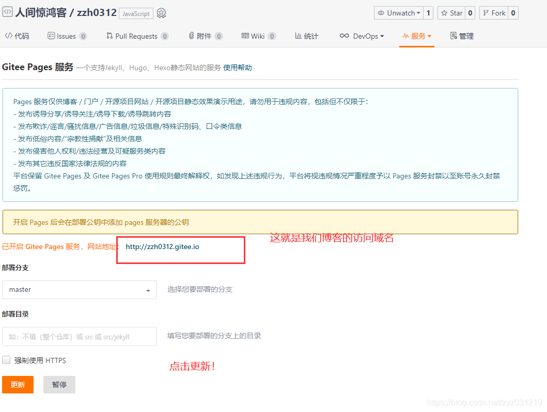This screenshot has width=547, height=412.
Task: Click the orange 更新 button
Action: [18, 385]
